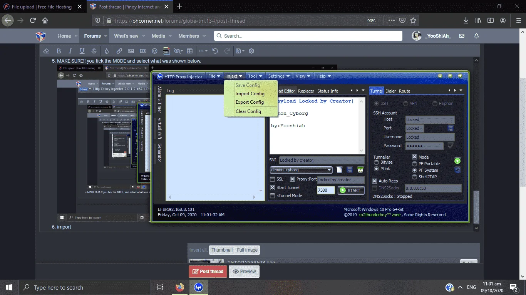
Task: Click the editor undo arrow
Action: tap(215, 51)
